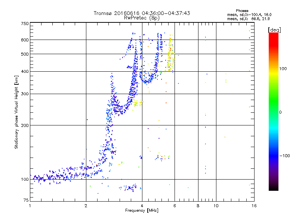Click the y-axis tick label '200'
The height and width of the screenshot is (224, 299).
(25, 125)
